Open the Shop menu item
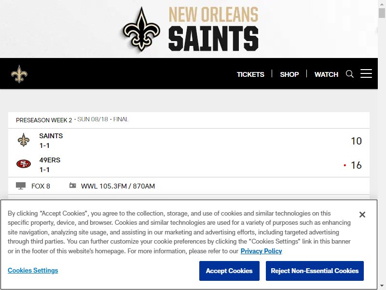The height and width of the screenshot is (290, 386). [x=289, y=74]
